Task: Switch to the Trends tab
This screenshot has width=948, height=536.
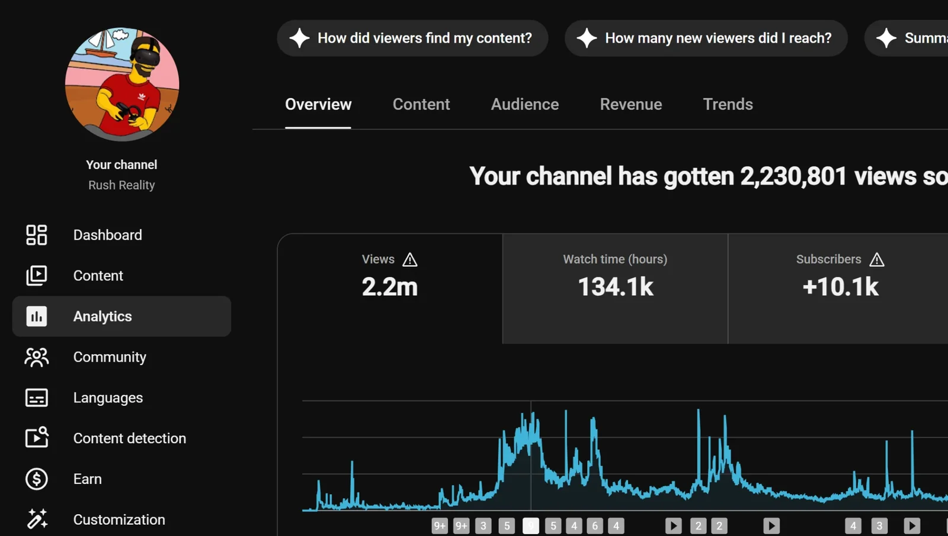Action: pyautogui.click(x=728, y=105)
